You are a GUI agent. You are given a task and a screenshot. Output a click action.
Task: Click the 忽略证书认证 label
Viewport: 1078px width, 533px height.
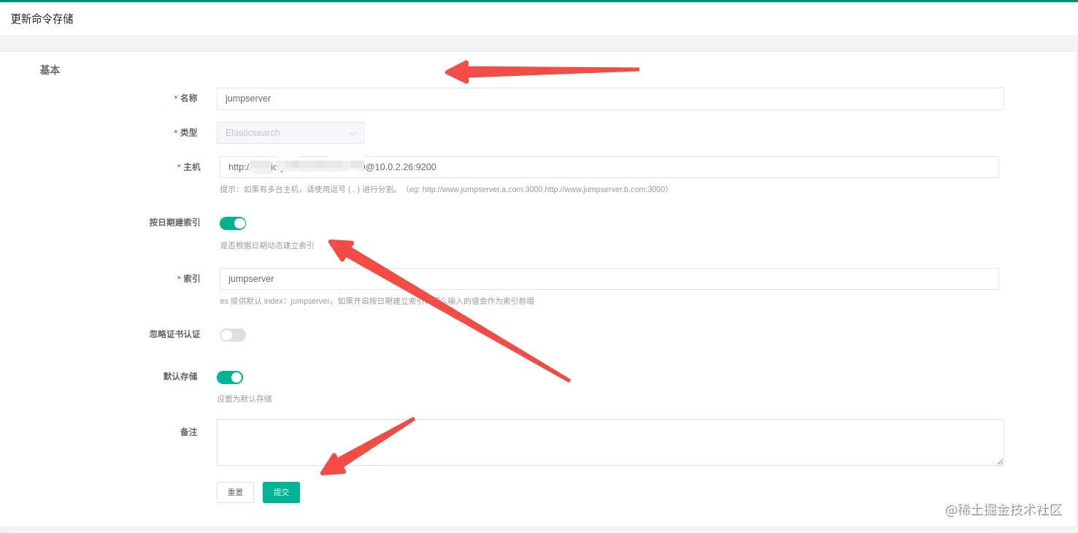(x=175, y=334)
